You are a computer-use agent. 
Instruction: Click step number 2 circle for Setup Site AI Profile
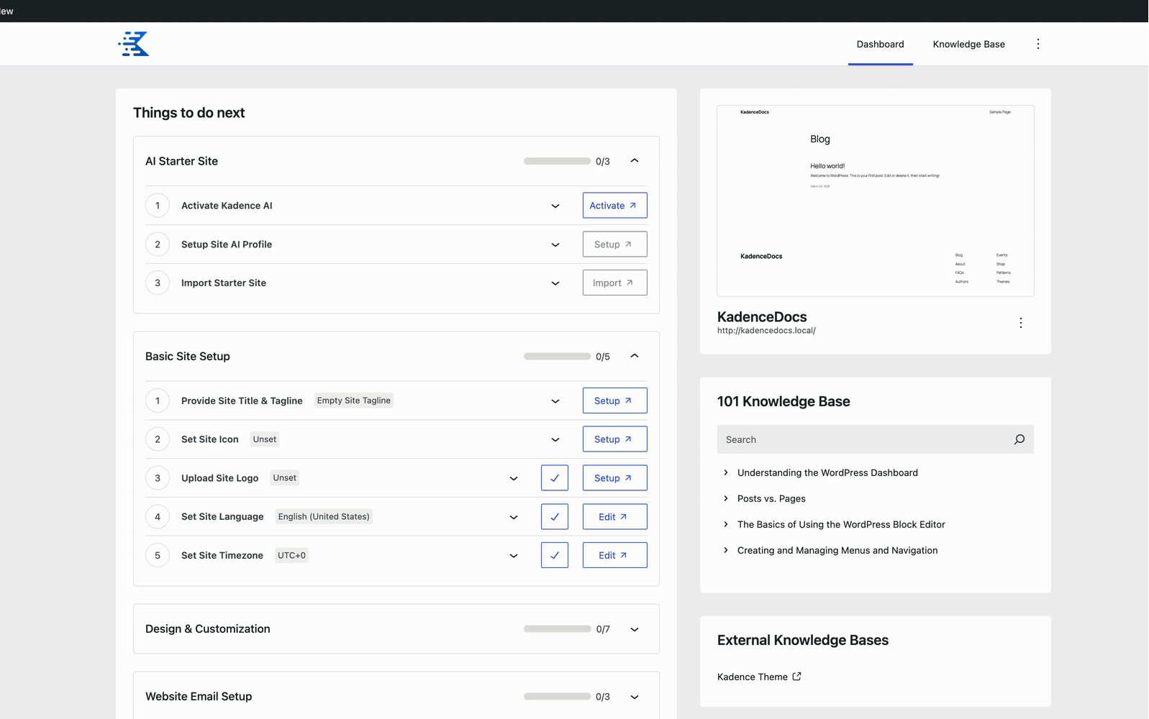tap(158, 244)
